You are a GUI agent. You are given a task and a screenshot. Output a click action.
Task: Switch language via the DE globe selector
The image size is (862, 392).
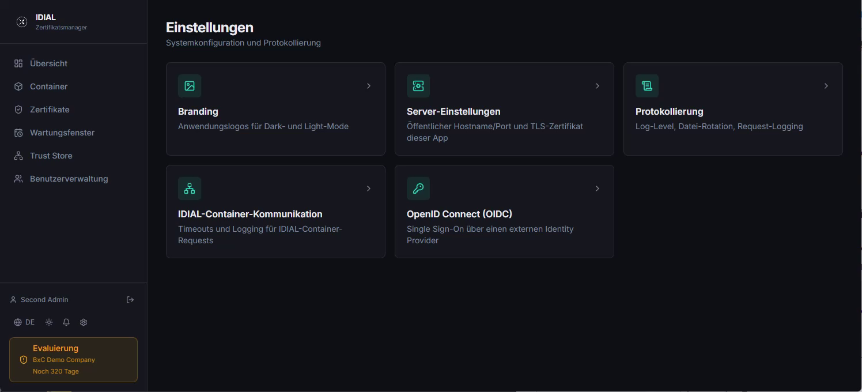(24, 322)
